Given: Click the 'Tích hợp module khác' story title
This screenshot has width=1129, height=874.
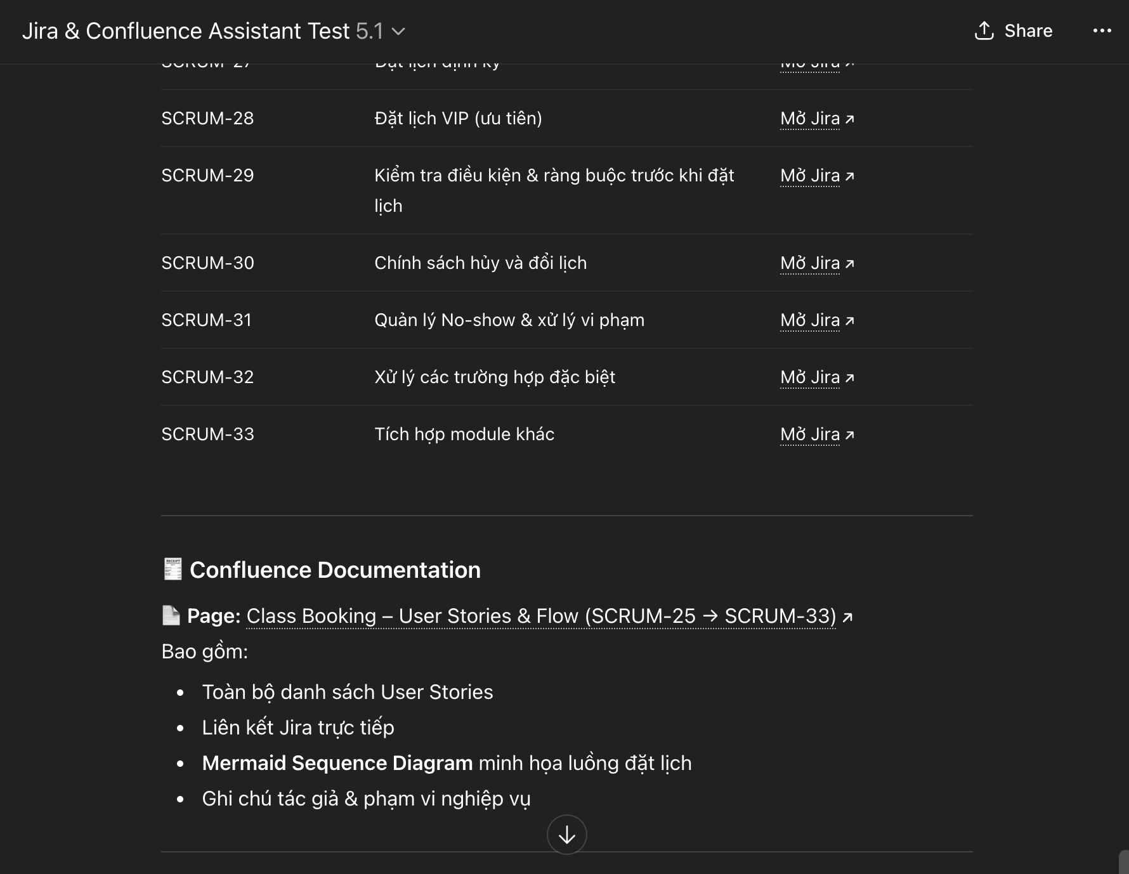Looking at the screenshot, I should pyautogui.click(x=464, y=434).
